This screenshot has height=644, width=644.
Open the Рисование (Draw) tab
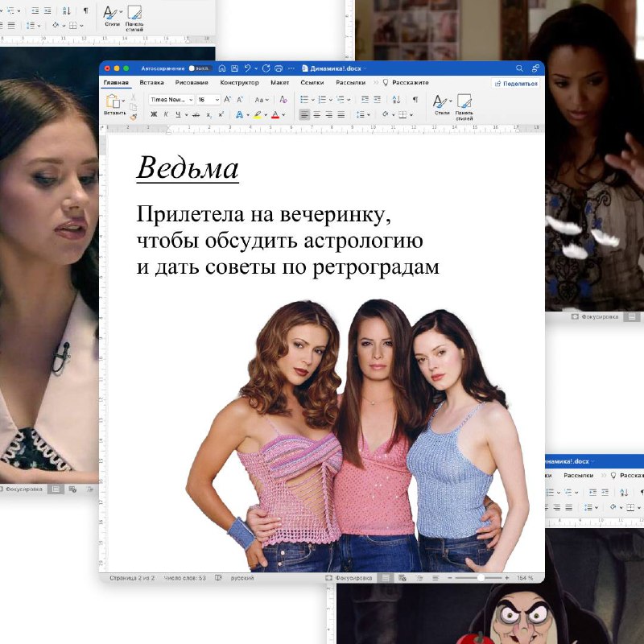tap(192, 83)
